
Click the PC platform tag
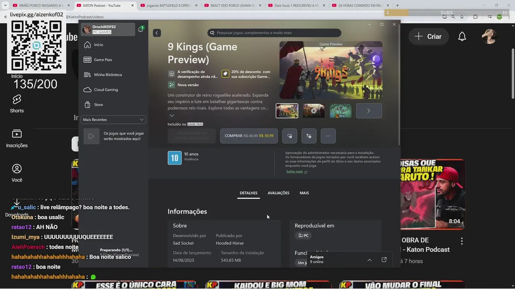point(303,236)
